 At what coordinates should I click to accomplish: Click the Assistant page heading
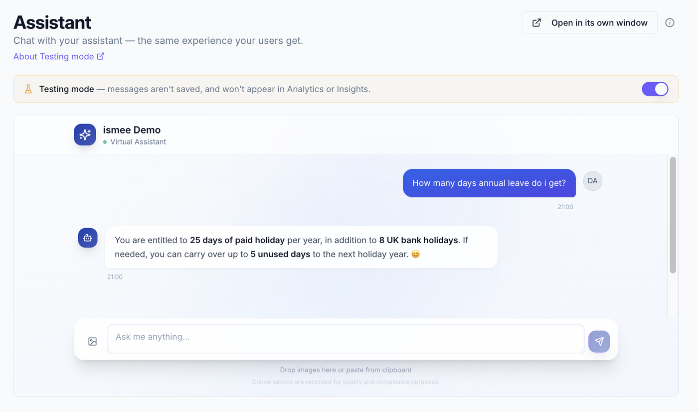(52, 22)
